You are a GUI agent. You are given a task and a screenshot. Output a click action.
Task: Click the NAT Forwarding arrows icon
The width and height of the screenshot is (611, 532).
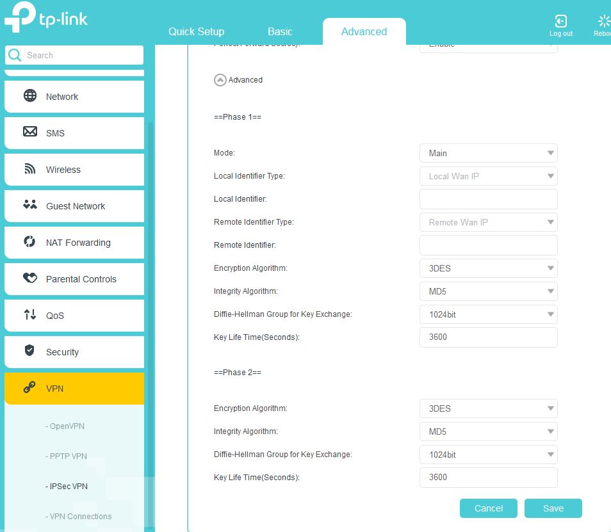coord(29,241)
